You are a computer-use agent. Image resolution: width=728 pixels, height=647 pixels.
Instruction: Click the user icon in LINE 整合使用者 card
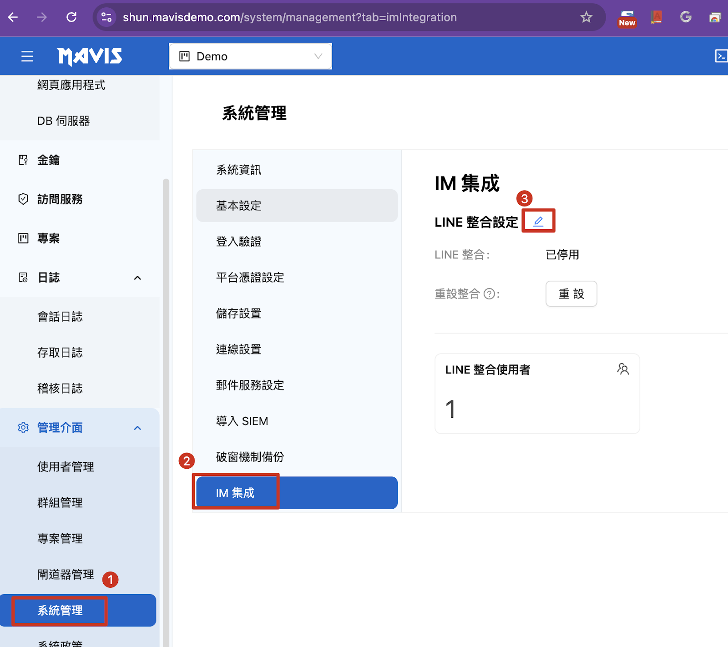click(x=623, y=369)
